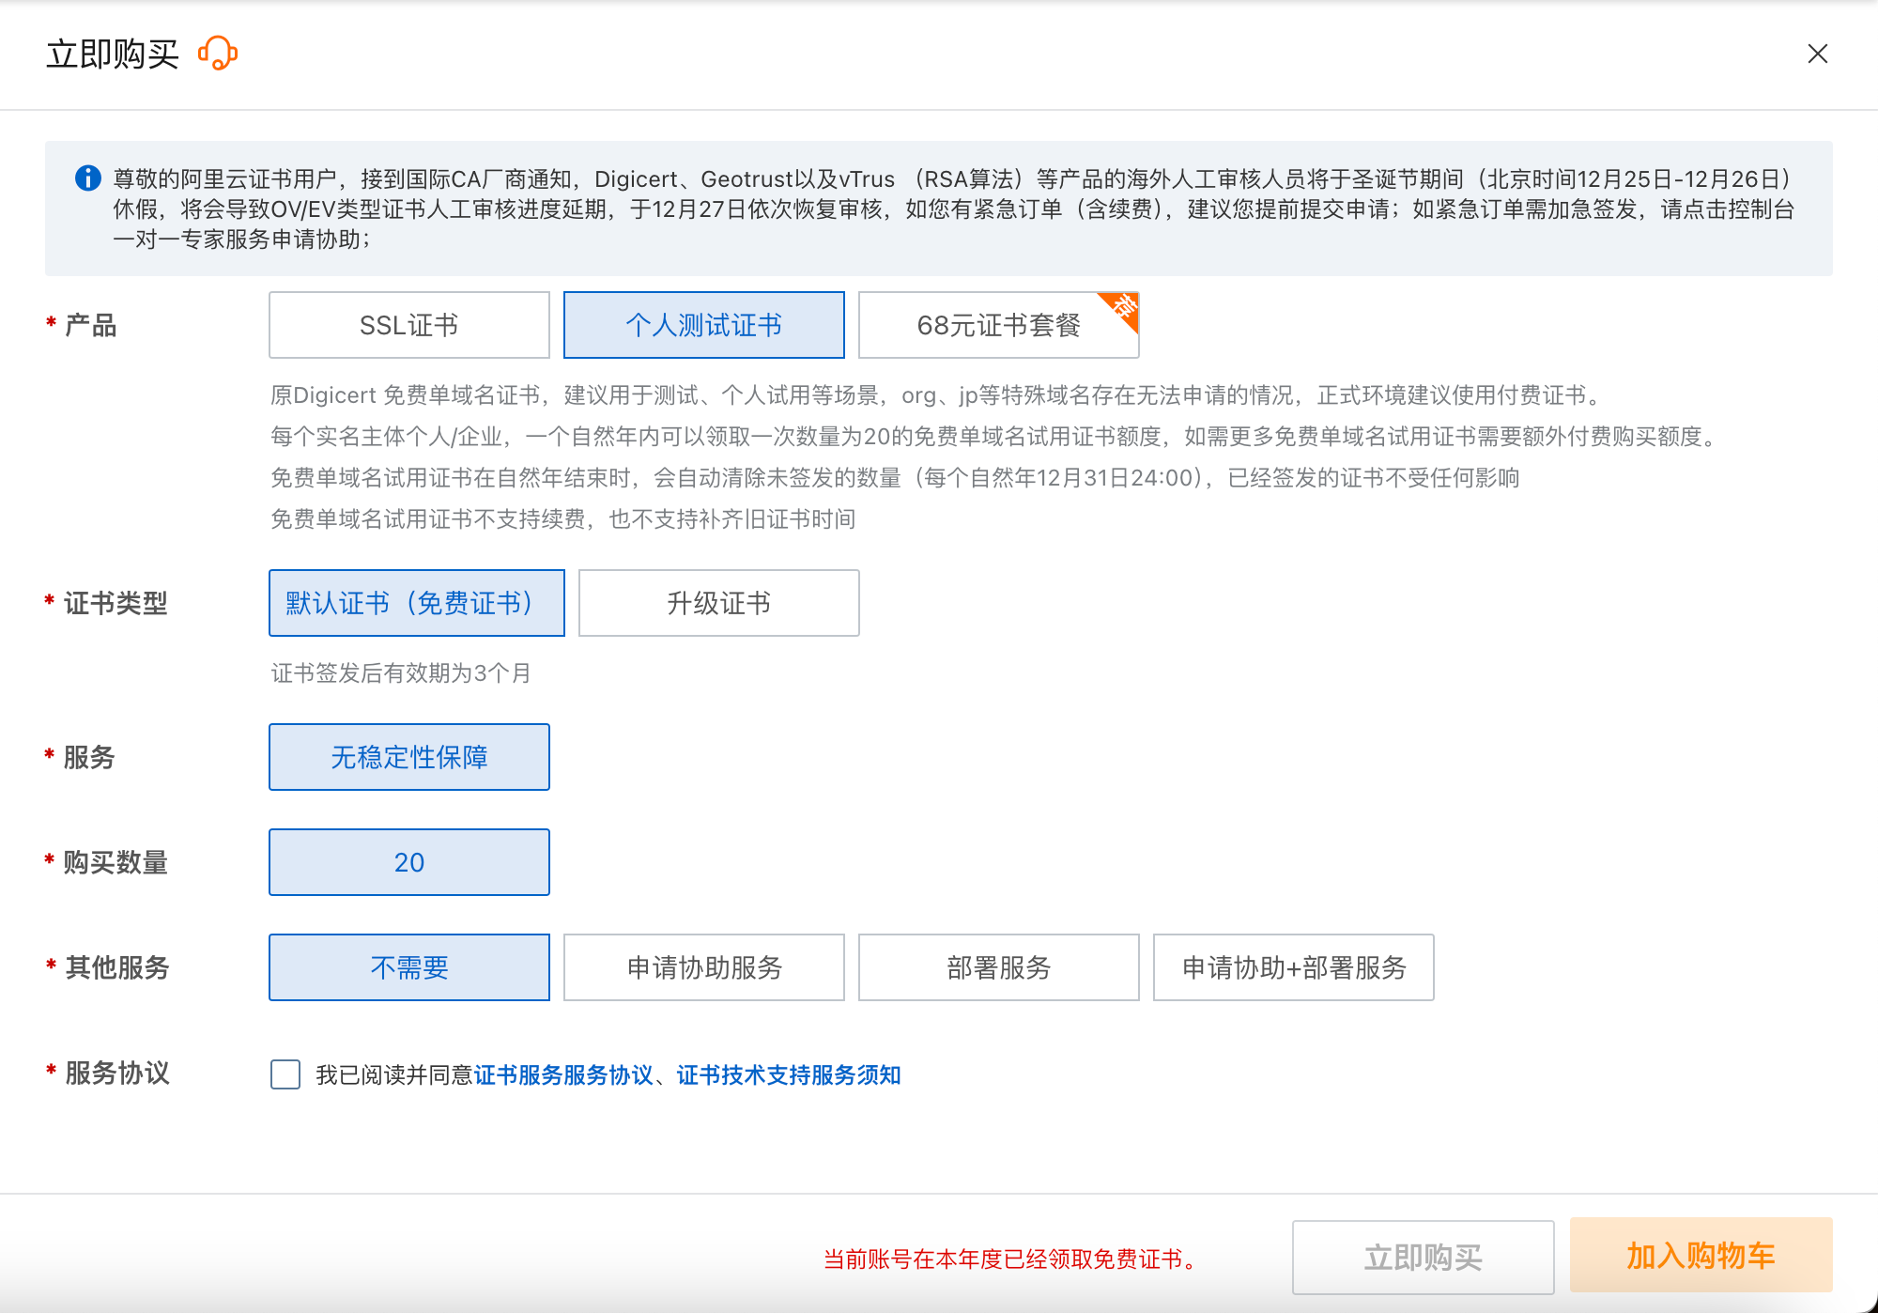
Task: Choose the 部署服务 option
Action: pos(998,967)
